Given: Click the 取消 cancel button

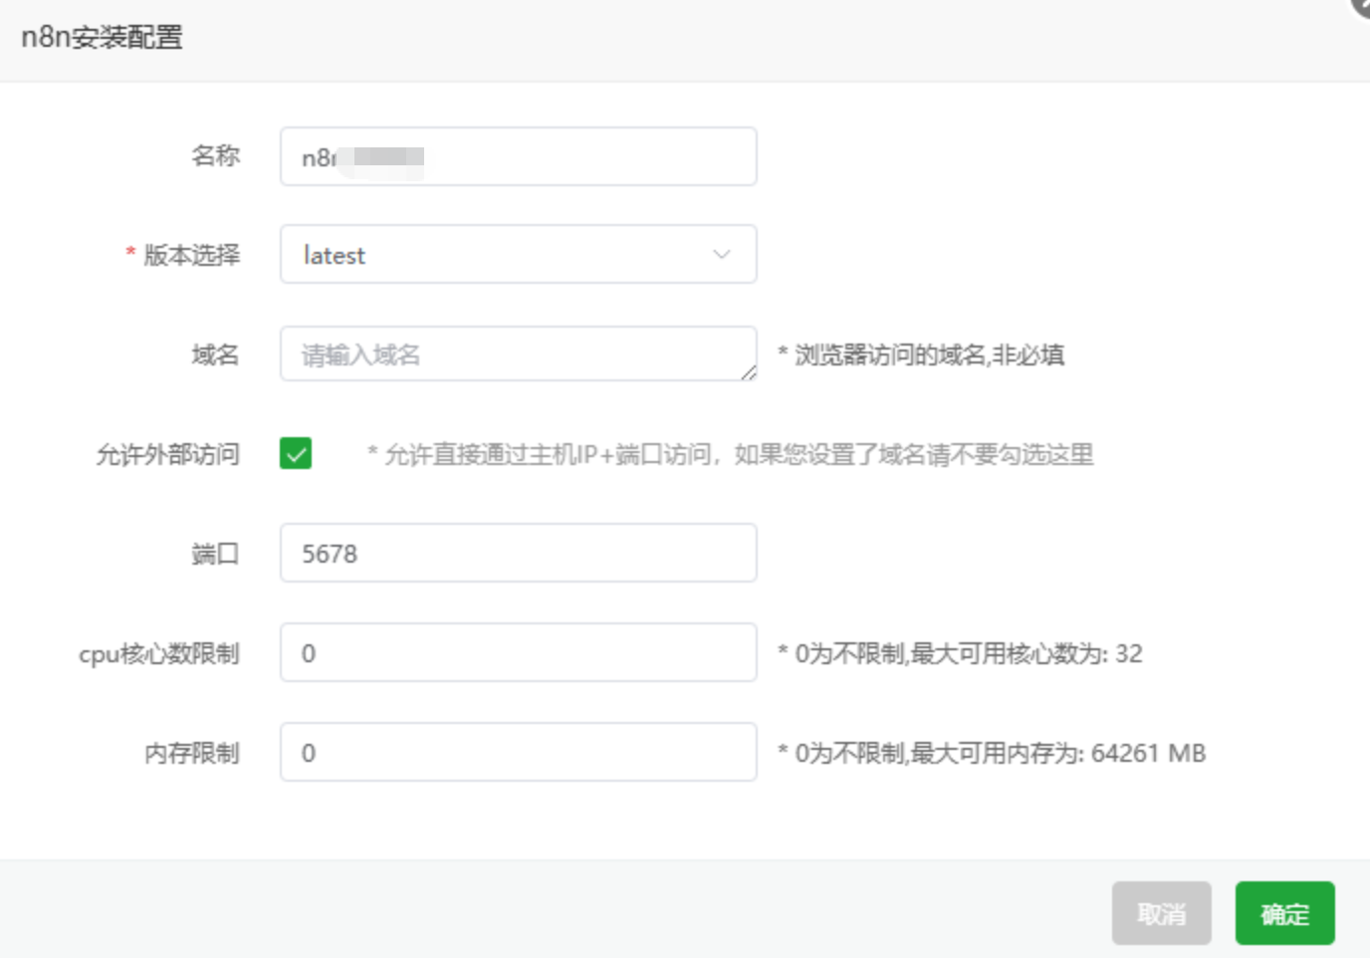Looking at the screenshot, I should (x=1161, y=913).
